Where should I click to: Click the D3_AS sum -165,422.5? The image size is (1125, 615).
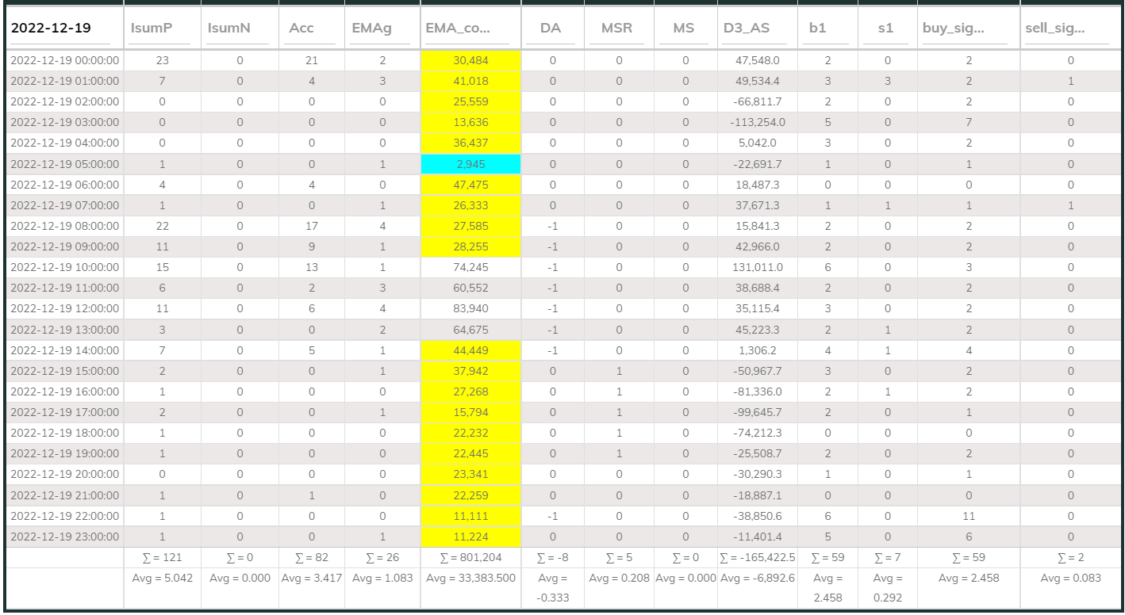click(757, 557)
